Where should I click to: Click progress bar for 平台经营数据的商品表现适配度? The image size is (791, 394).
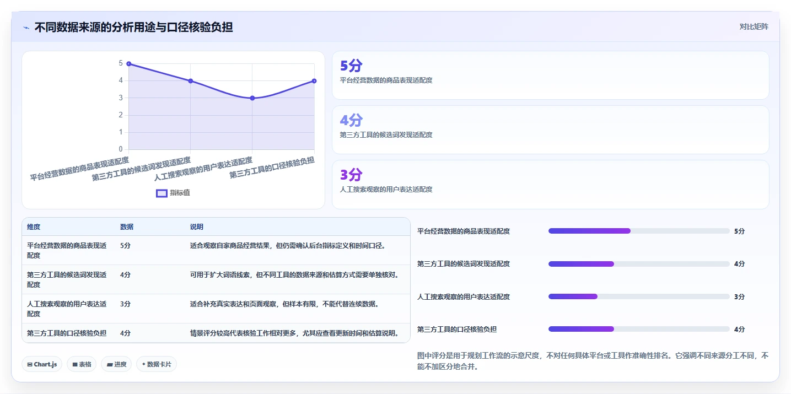point(639,231)
